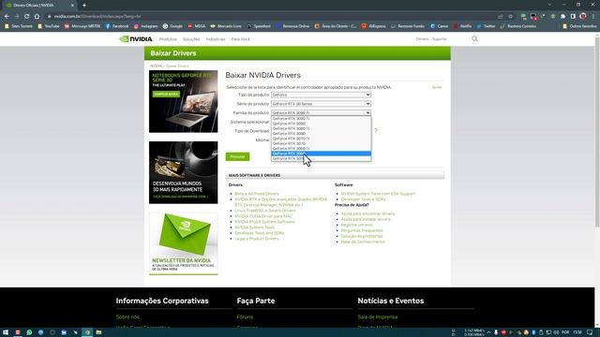The height and width of the screenshot is (337, 600).
Task: Open NVIDIA PhysX System Software link
Action: click(264, 222)
